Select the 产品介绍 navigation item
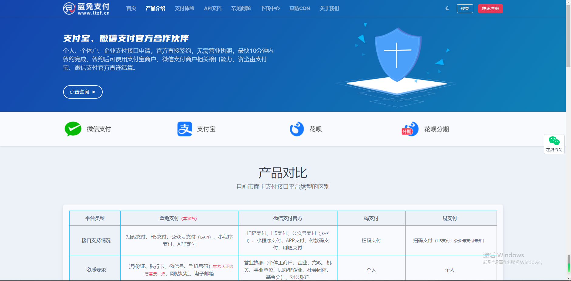This screenshot has width=571, height=281. coord(156,8)
